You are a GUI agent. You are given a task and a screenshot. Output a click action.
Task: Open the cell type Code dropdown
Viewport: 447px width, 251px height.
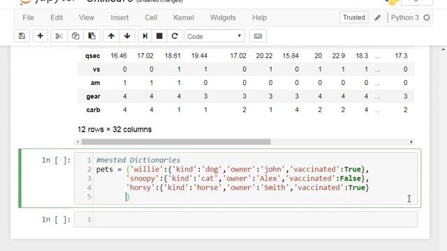point(214,36)
